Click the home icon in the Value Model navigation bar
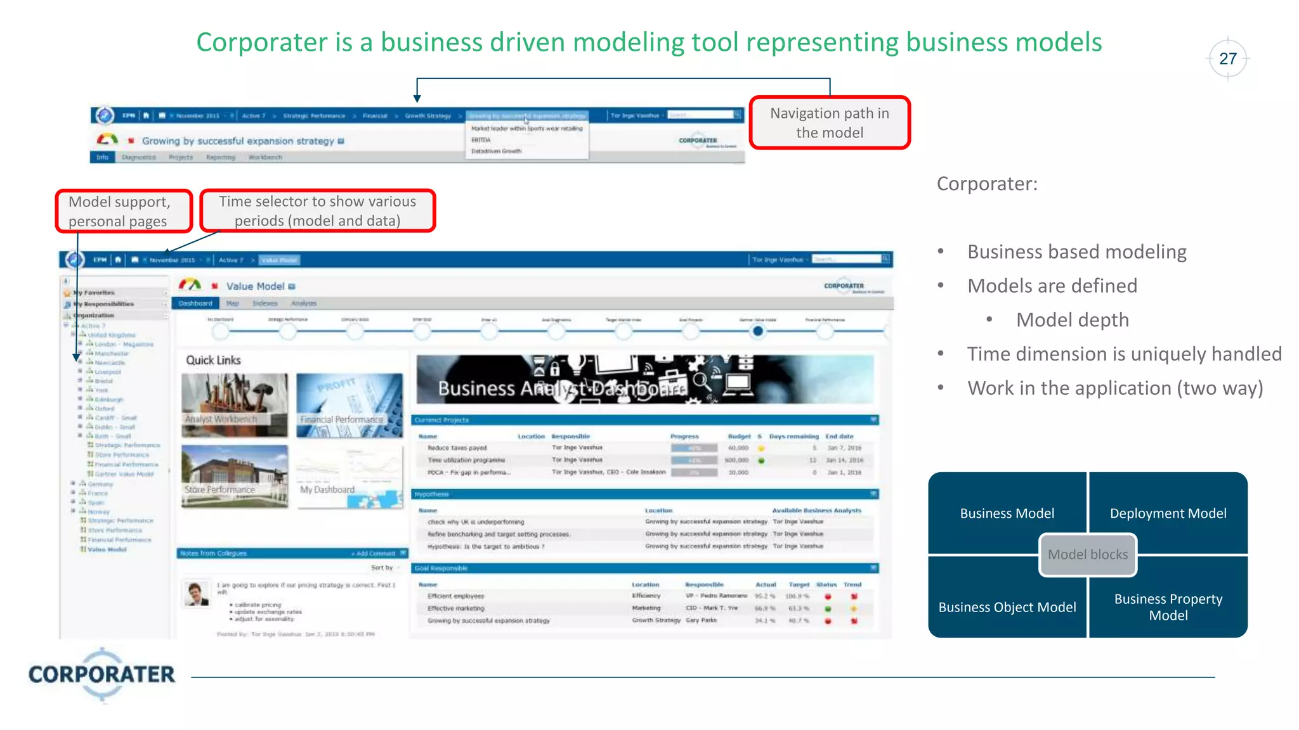 118,260
